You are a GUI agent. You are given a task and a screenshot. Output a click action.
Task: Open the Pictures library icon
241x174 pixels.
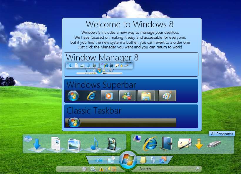click(x=74, y=145)
